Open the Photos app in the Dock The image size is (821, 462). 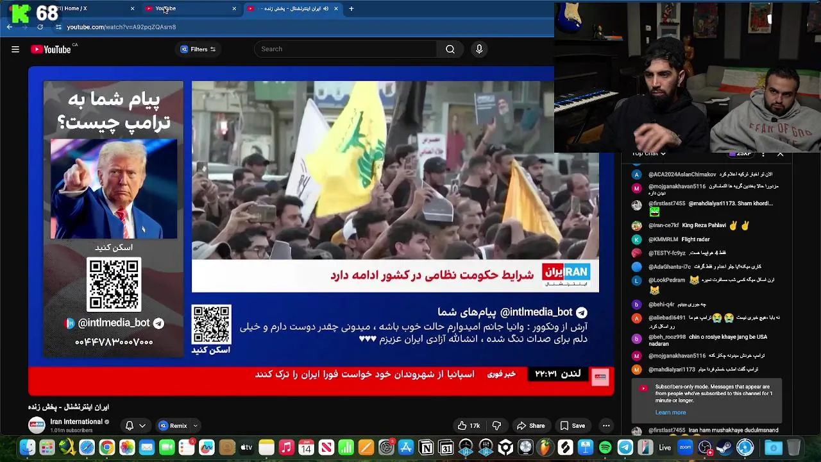click(x=127, y=447)
